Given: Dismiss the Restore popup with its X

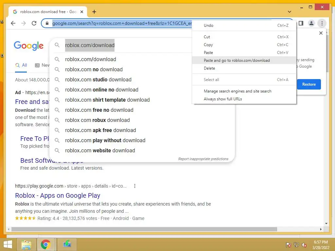Looking at the screenshot, I should tap(321, 33).
